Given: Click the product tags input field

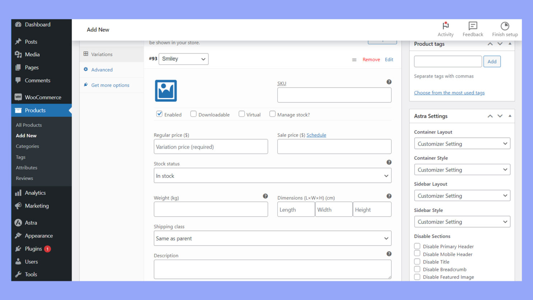Looking at the screenshot, I should click(x=448, y=61).
